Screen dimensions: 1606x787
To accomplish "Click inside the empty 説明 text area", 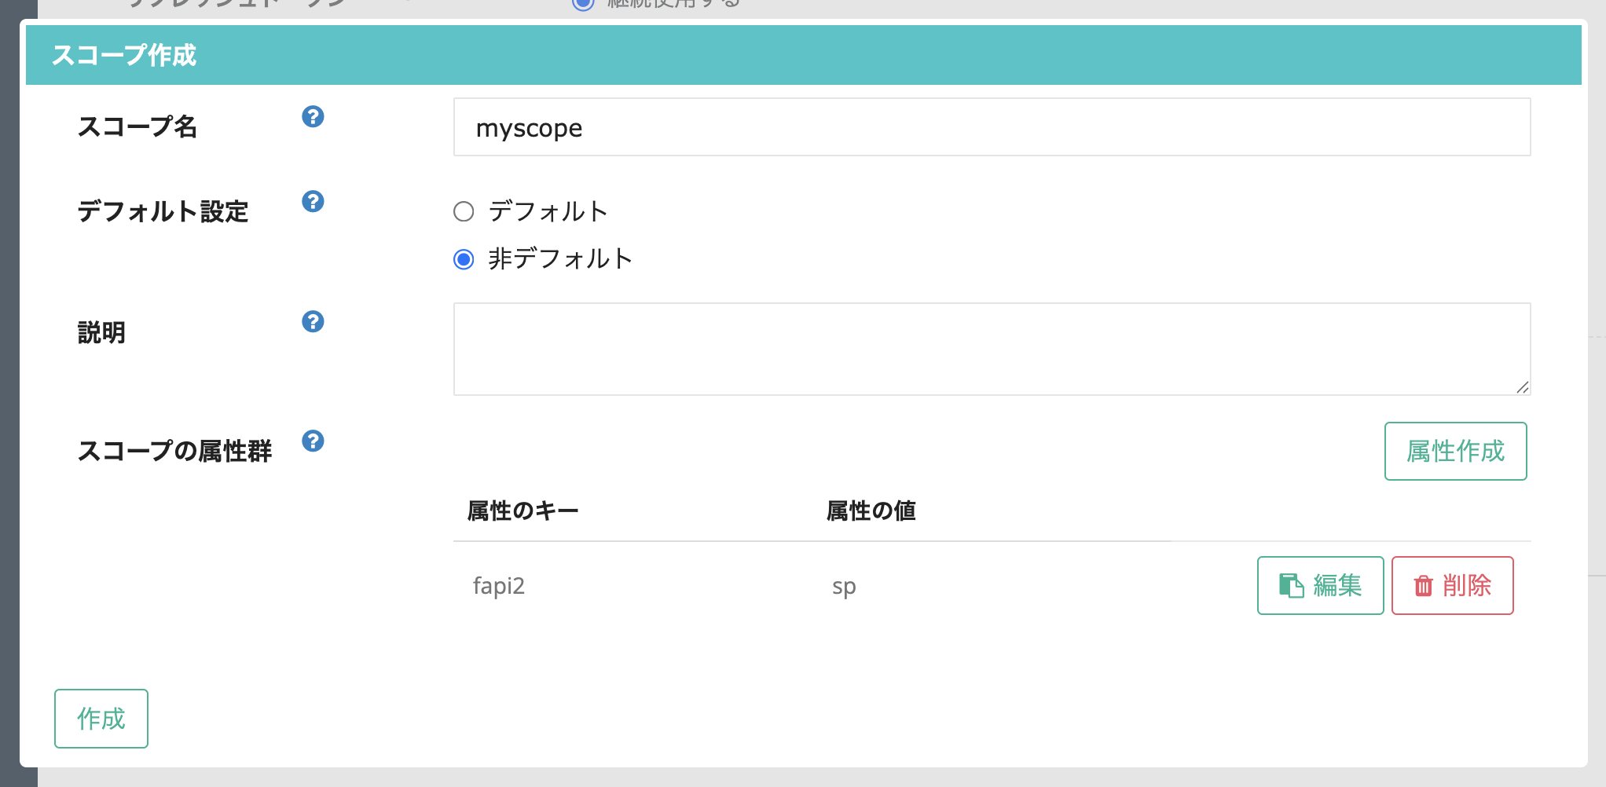I will pos(992,349).
